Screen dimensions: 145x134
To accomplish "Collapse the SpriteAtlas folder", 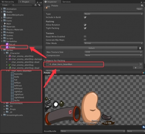I will coord(2,41).
